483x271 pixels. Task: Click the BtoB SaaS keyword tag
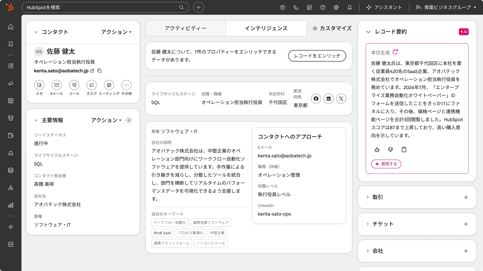click(x=162, y=233)
